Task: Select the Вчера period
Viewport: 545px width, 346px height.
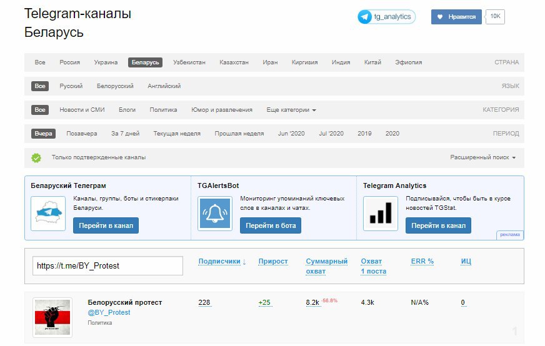Action: pyautogui.click(x=44, y=134)
